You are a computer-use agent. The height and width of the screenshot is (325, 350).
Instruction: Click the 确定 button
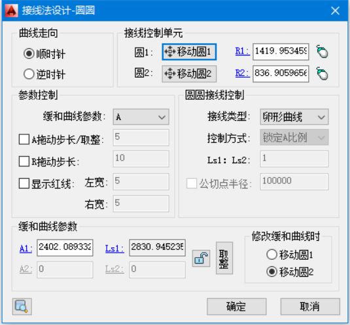(x=237, y=307)
